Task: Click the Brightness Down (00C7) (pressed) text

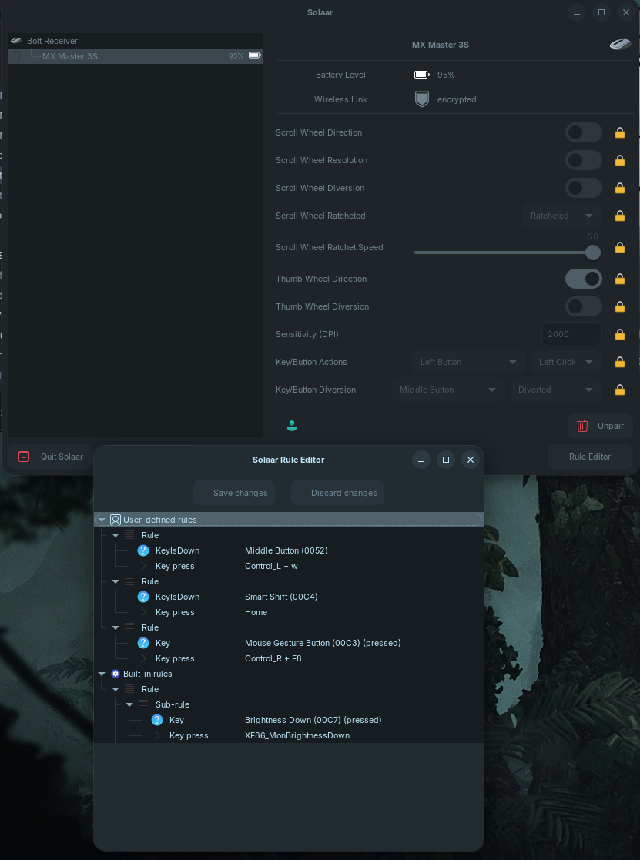Action: coord(313,720)
